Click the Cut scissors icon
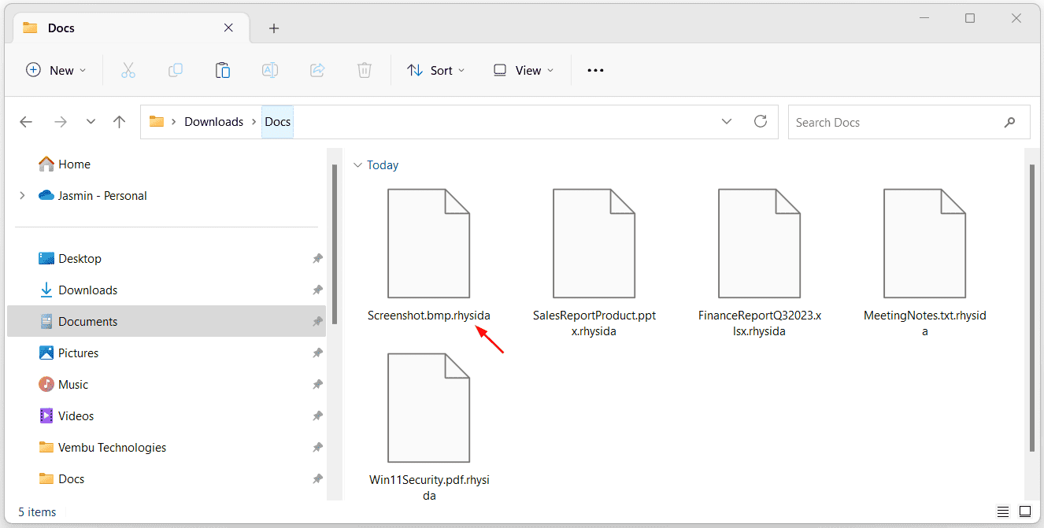This screenshot has height=528, width=1044. (x=128, y=70)
